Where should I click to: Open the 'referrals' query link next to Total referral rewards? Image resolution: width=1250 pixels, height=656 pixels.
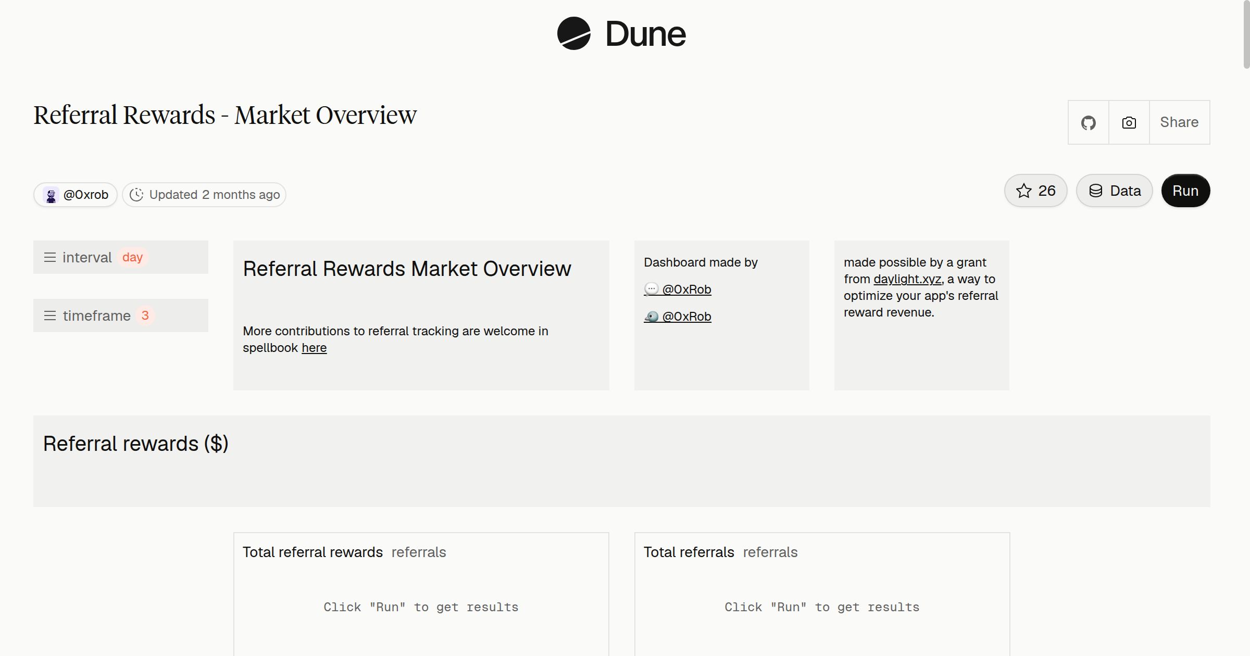pyautogui.click(x=419, y=552)
